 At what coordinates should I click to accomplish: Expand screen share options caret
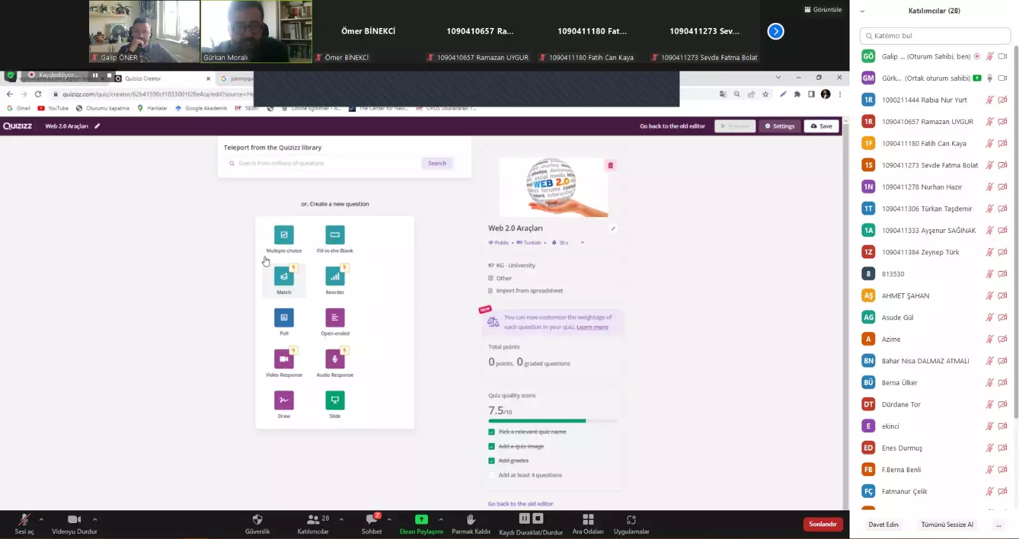point(441,519)
